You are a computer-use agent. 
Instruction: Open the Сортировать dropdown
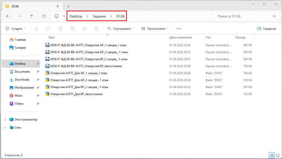pos(121,29)
